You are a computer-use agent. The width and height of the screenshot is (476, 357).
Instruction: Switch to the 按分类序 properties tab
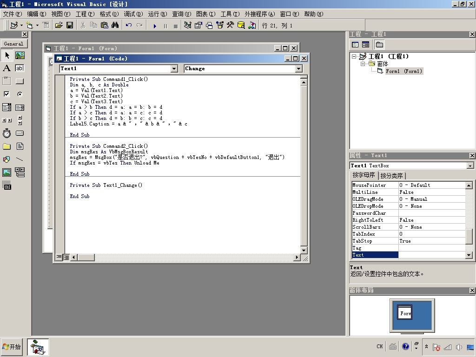(392, 176)
